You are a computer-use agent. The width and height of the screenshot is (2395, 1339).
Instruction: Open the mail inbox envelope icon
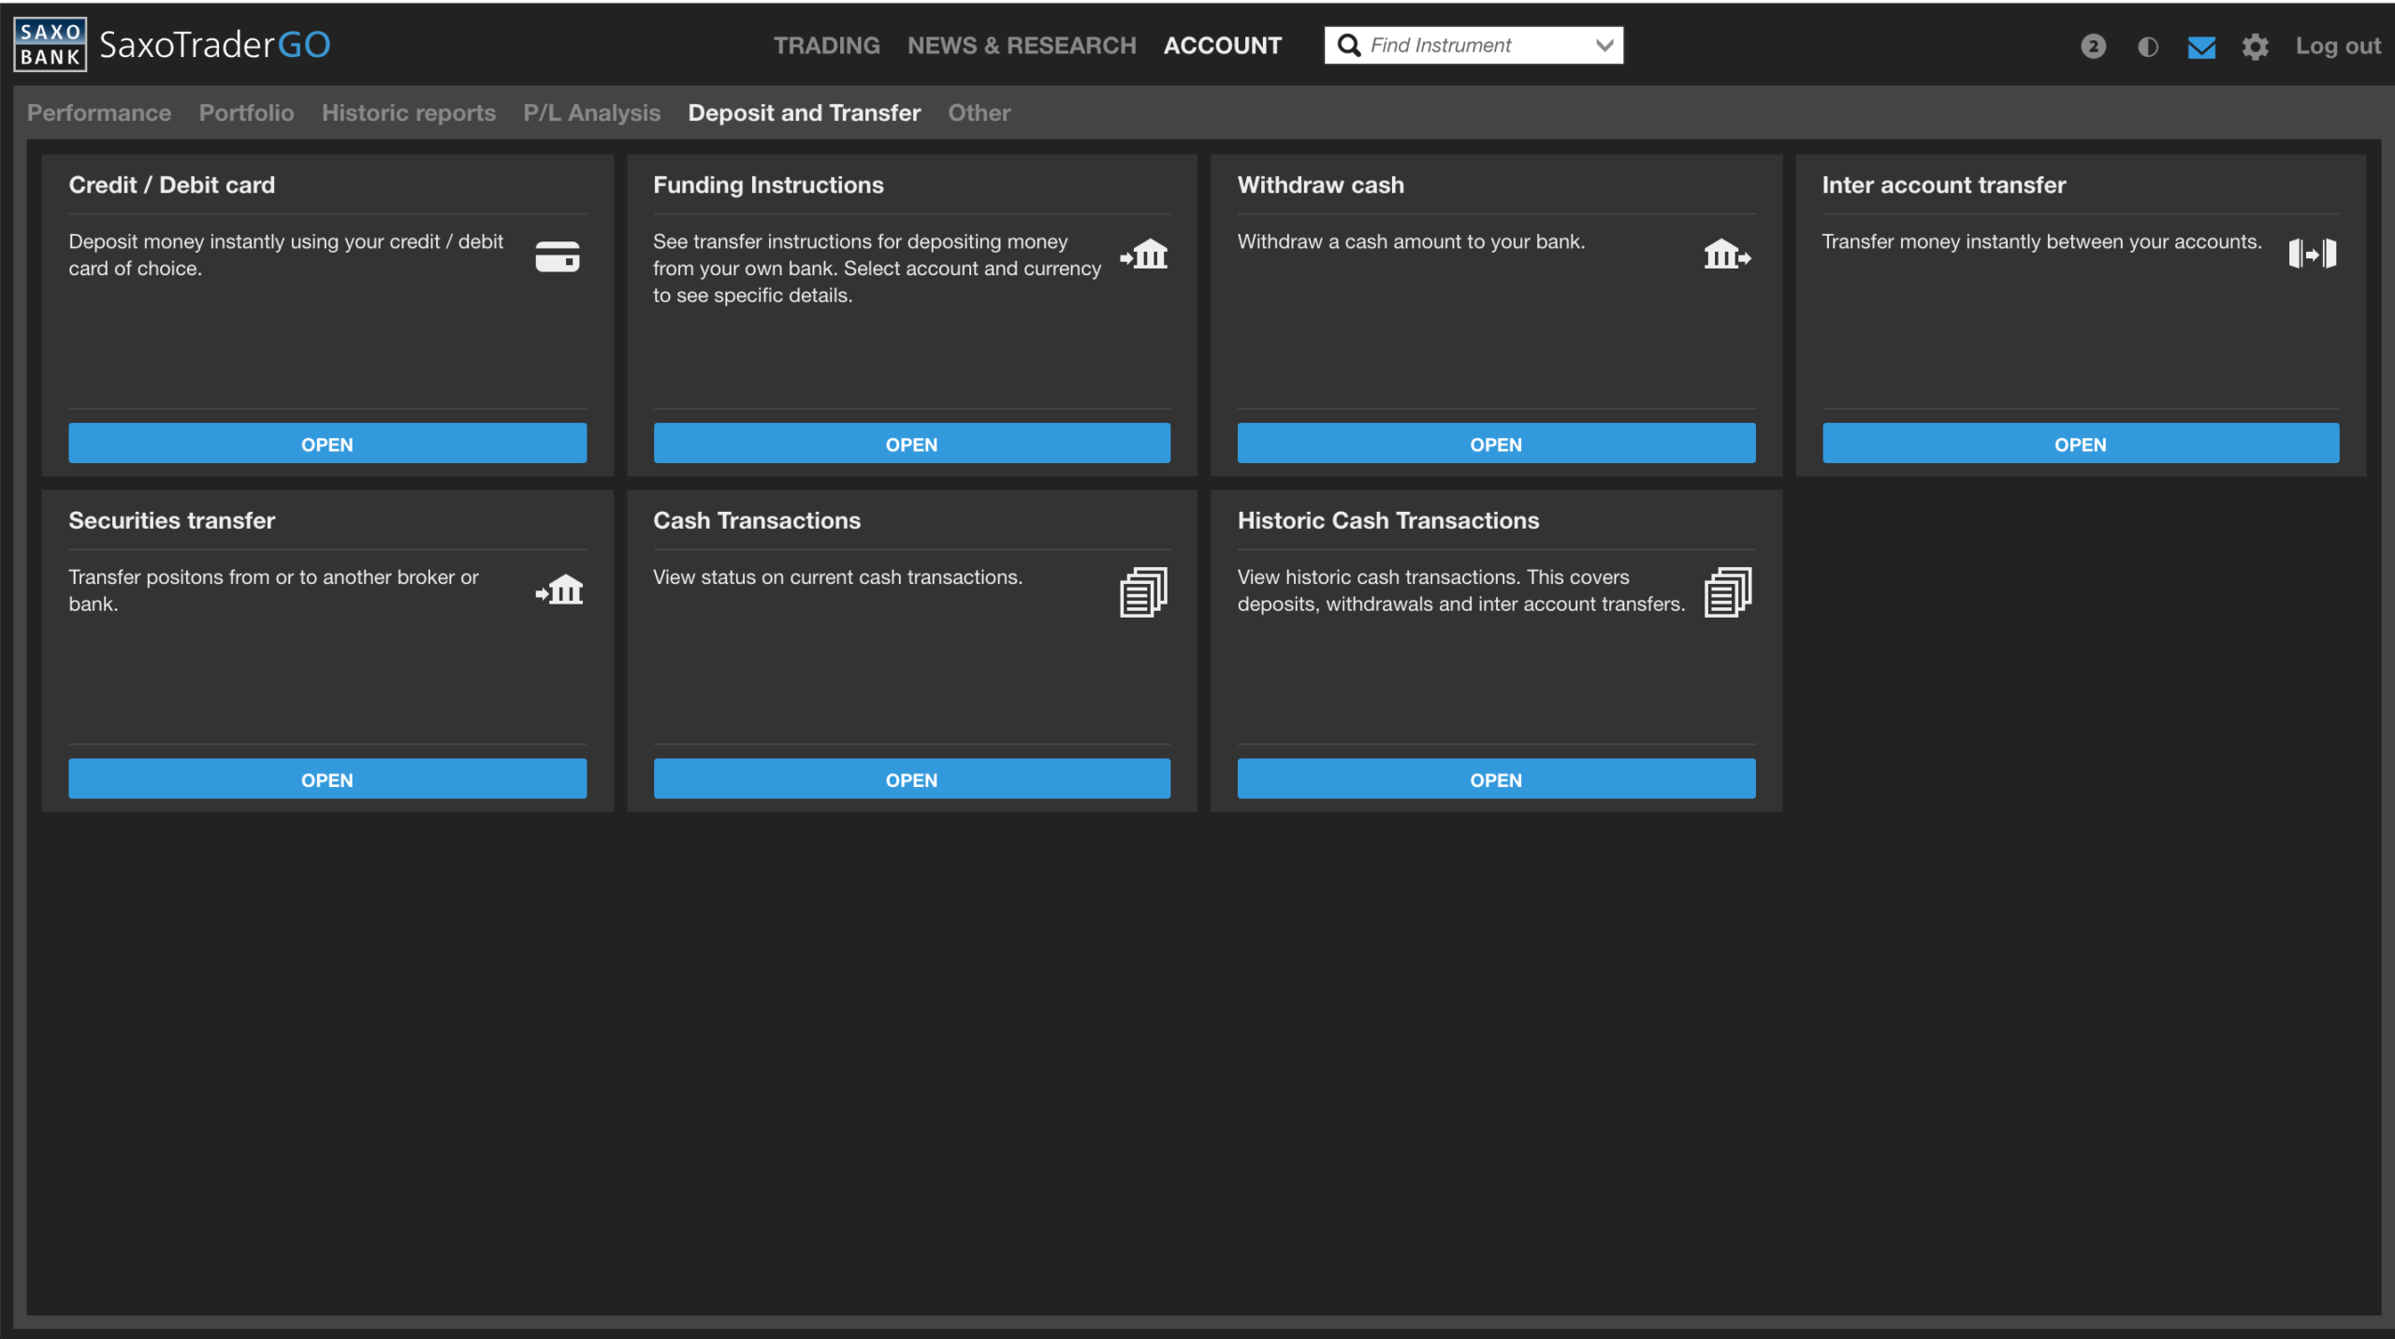pos(2200,47)
